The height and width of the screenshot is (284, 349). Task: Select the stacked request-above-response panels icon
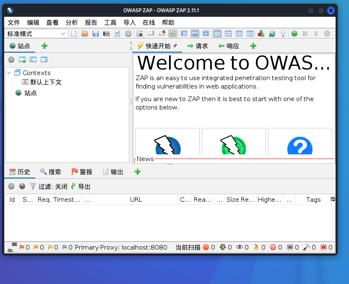click(x=250, y=34)
